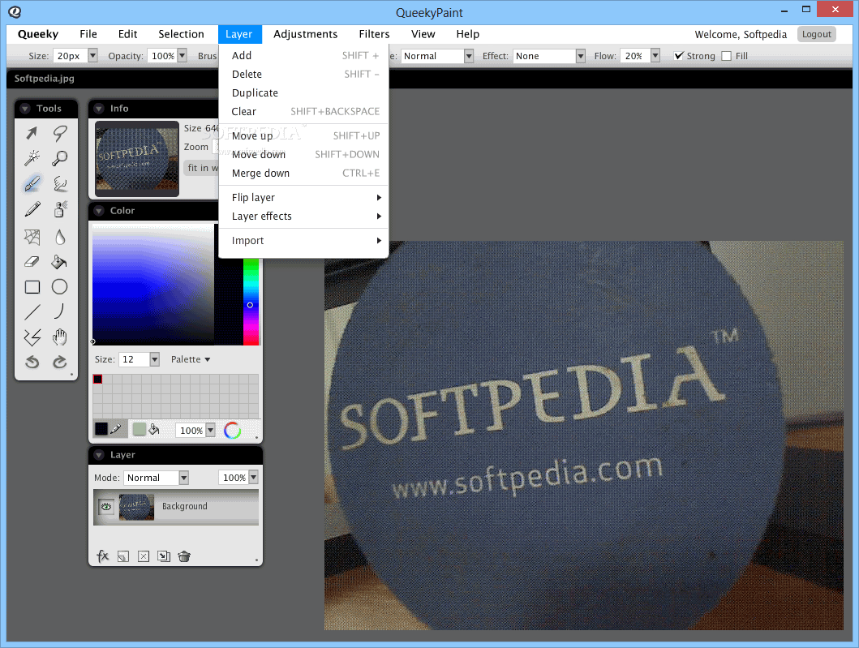Click the Queeky menu button
859x648 pixels.
point(38,34)
